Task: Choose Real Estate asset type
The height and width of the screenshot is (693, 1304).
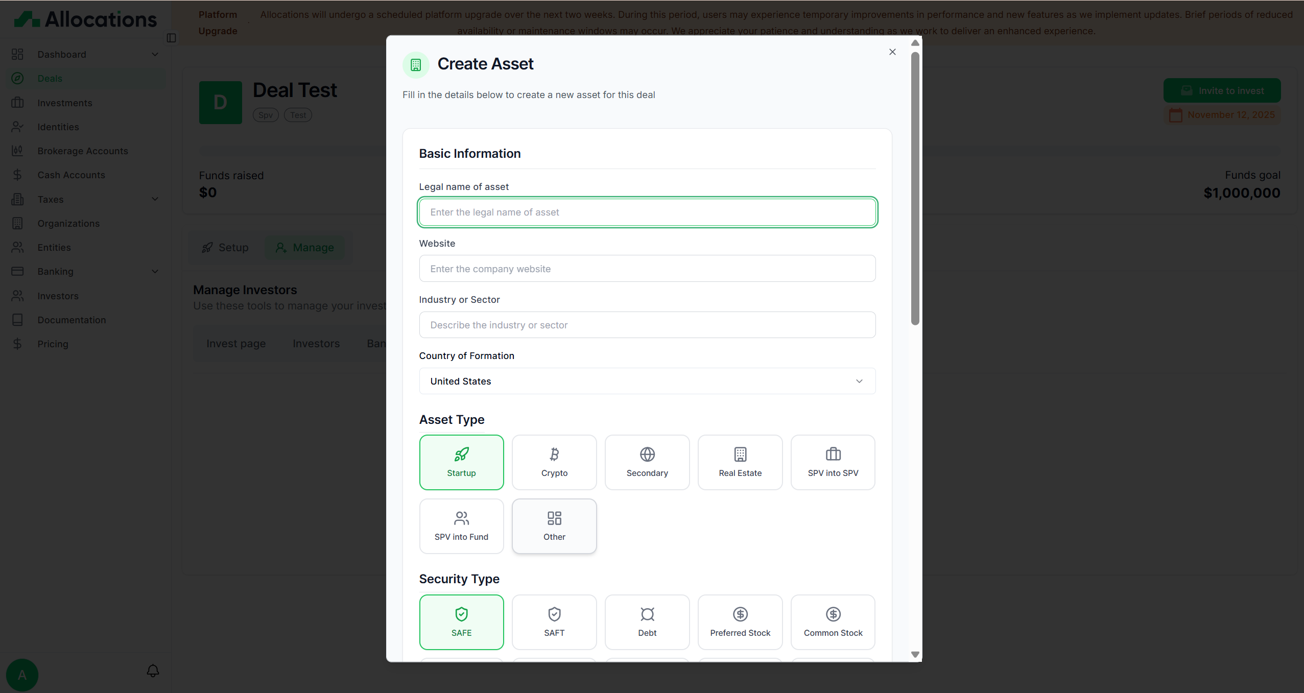Action: click(740, 462)
